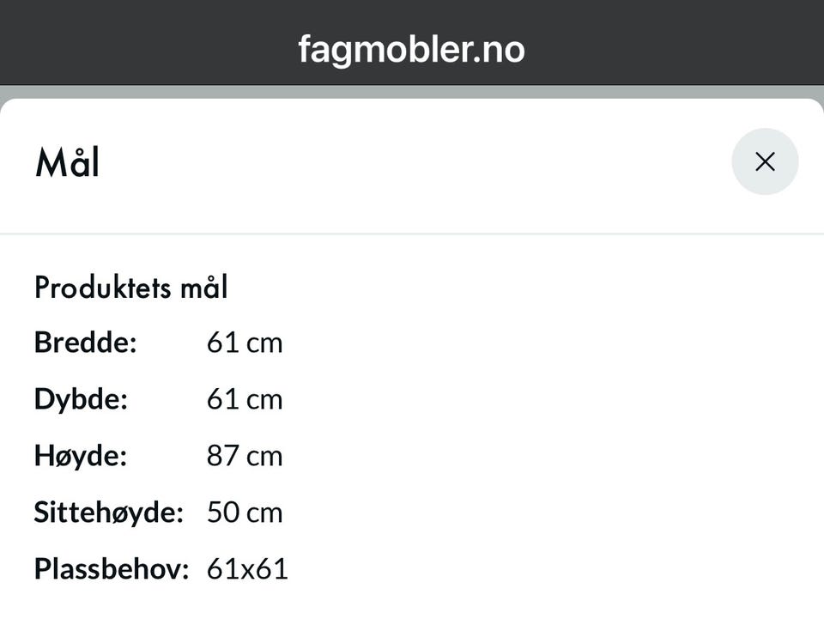
Task: Select the Sittehøyde value 50 cm
Action: coord(245,513)
